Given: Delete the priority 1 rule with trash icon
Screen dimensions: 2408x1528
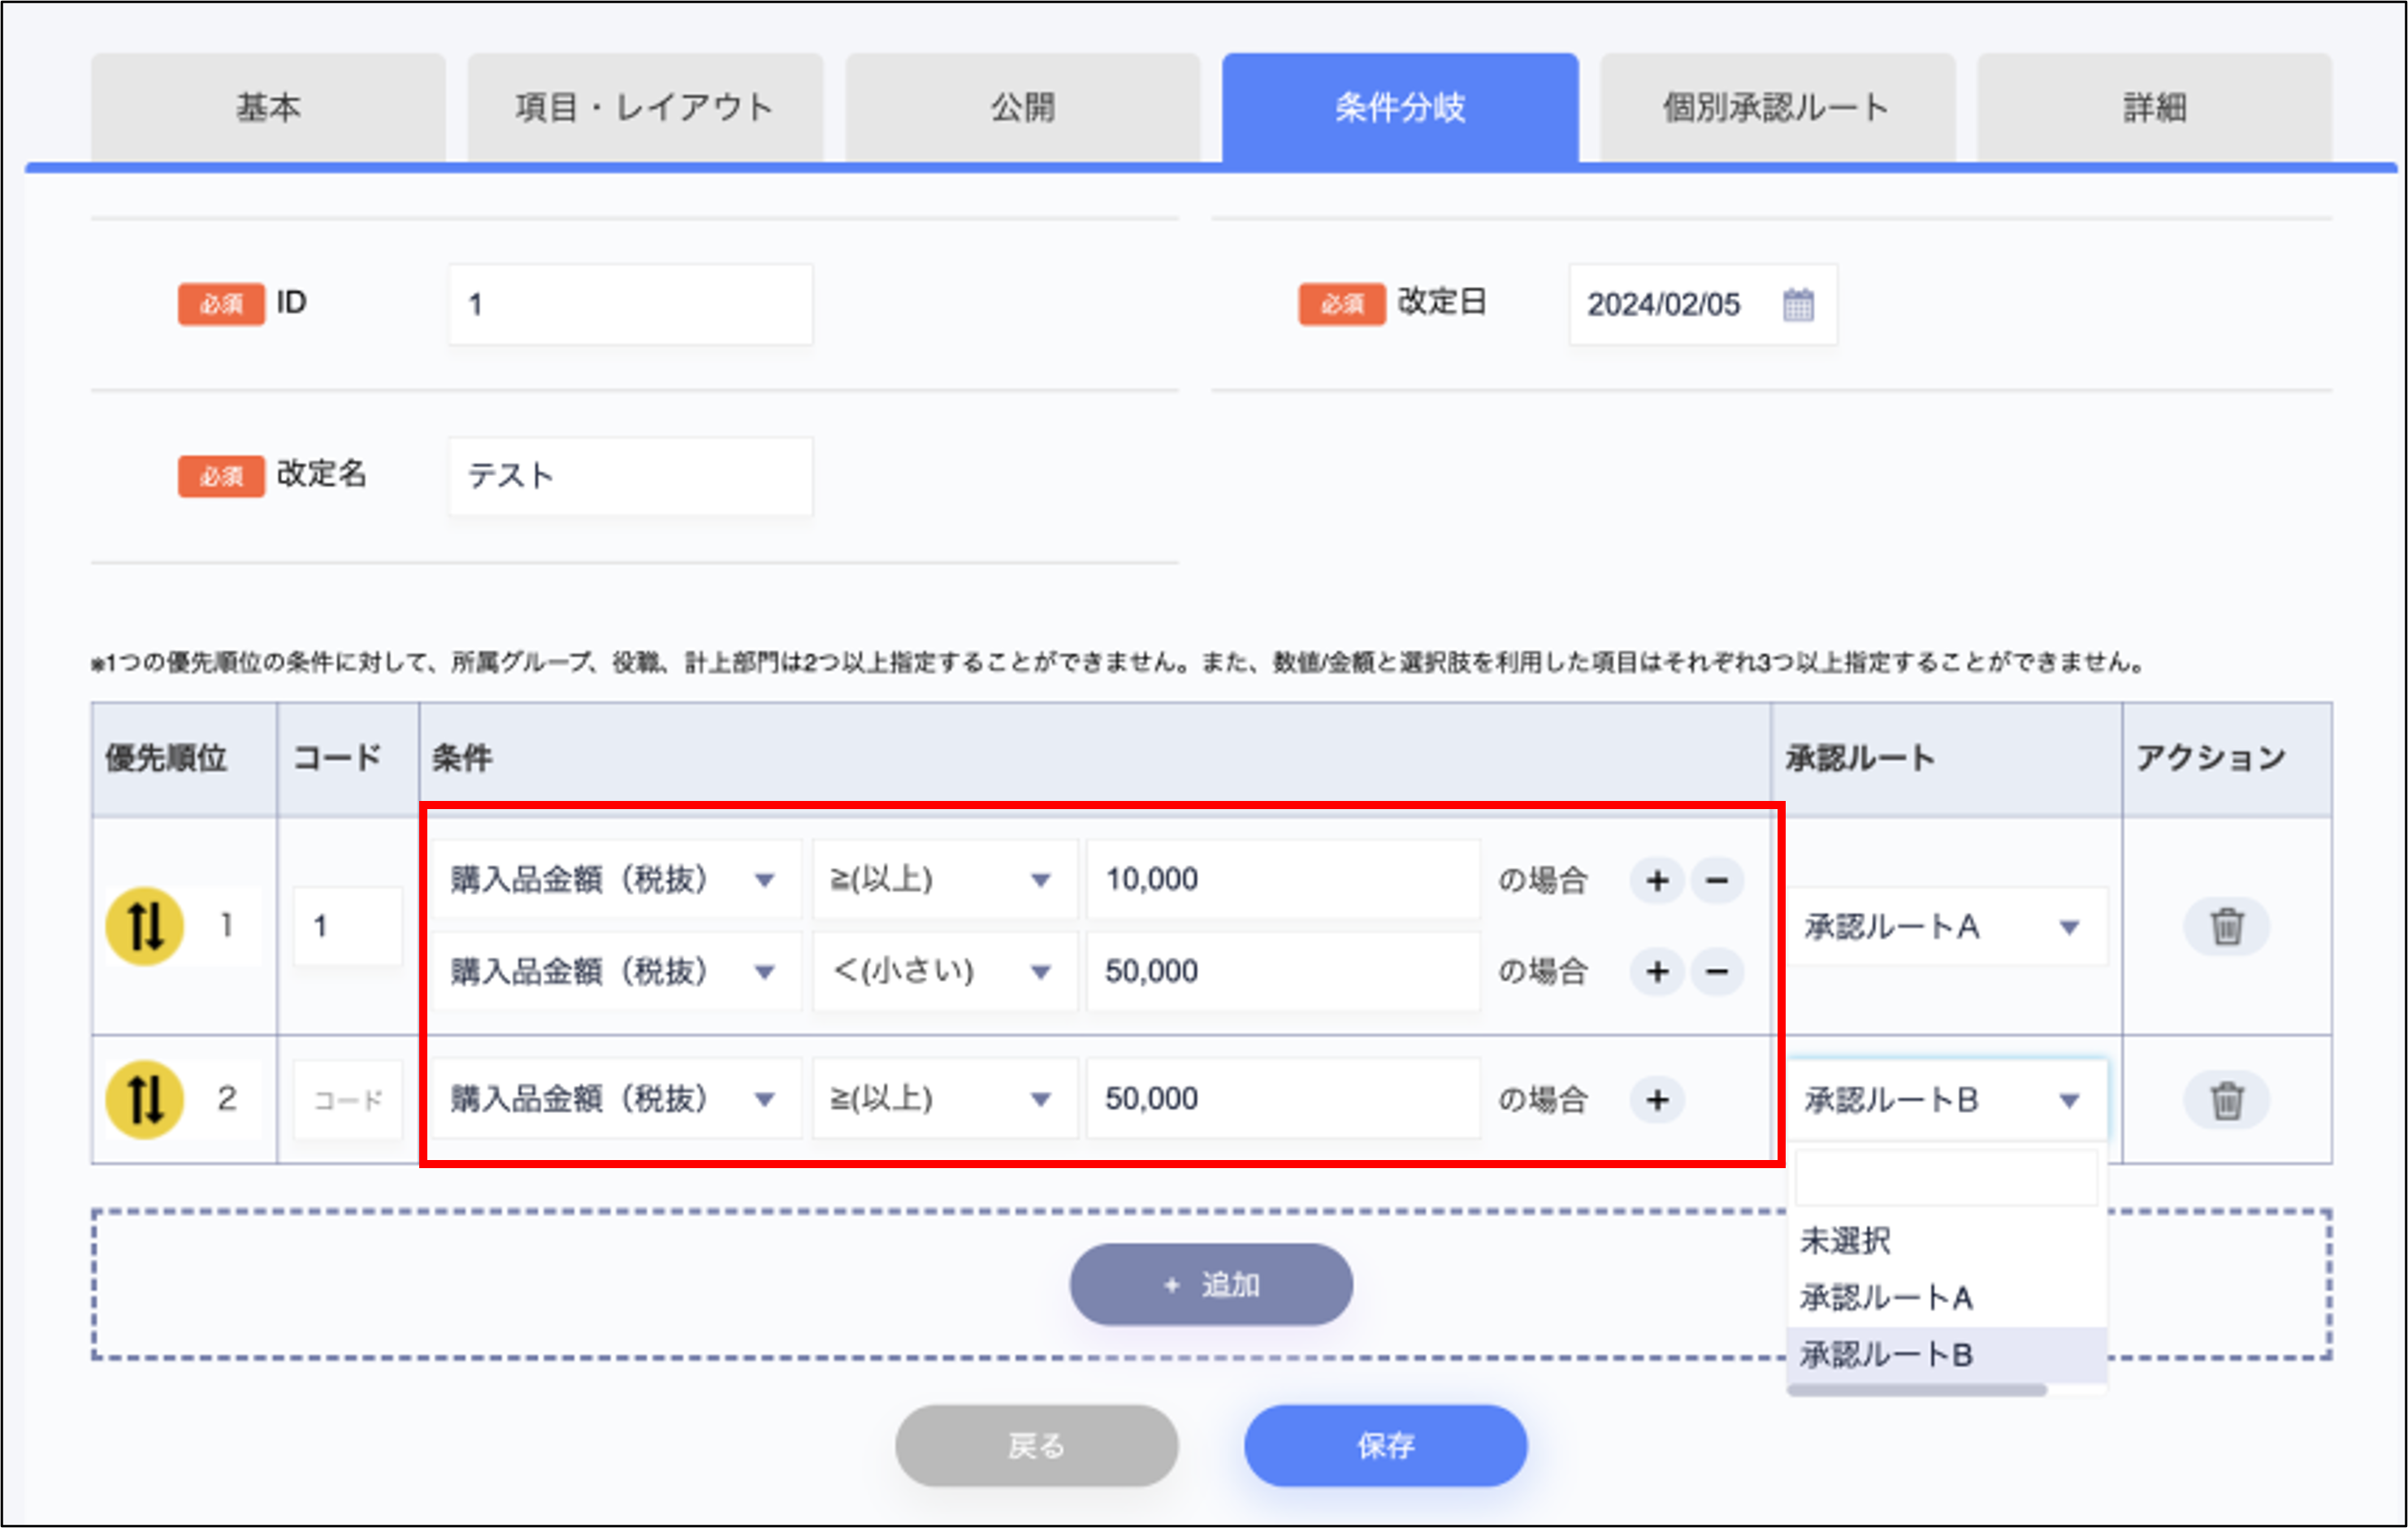Looking at the screenshot, I should coord(2226,925).
